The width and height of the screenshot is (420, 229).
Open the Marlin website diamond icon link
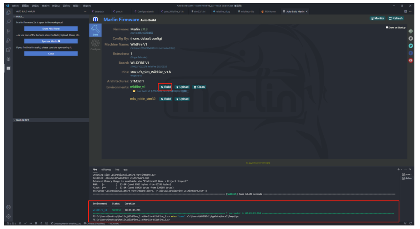pos(411,31)
